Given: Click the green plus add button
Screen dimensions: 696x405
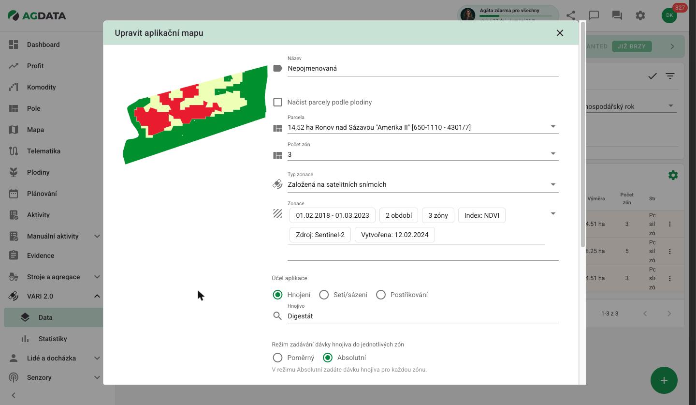Looking at the screenshot, I should coord(664,380).
